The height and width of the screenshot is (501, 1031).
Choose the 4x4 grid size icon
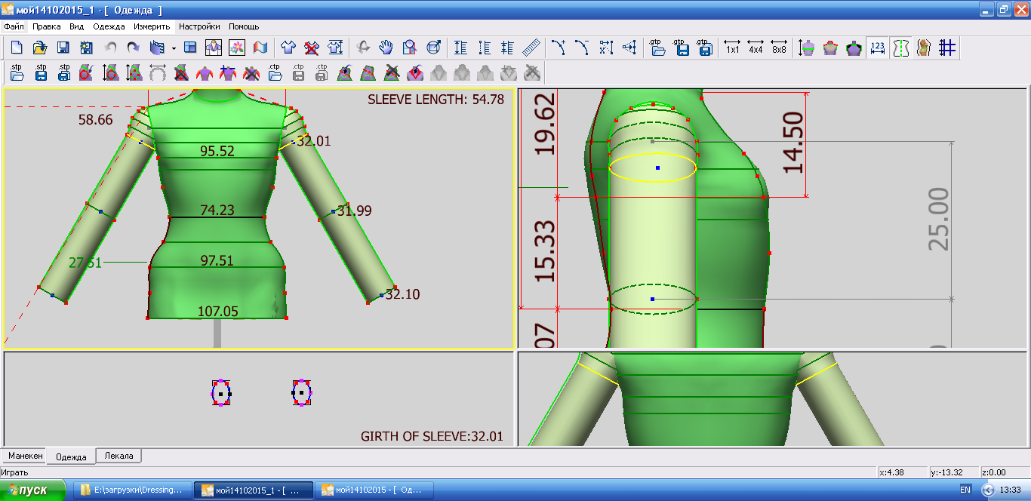click(x=756, y=48)
